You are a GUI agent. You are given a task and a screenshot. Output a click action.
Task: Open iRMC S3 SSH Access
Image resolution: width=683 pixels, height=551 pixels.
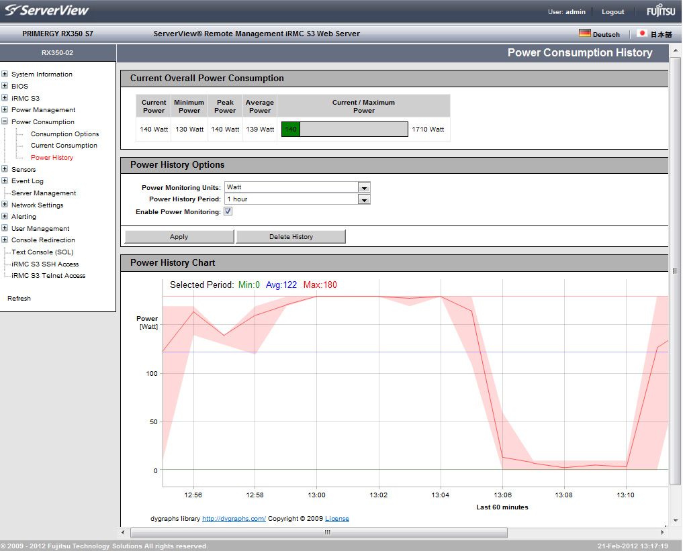pyautogui.click(x=45, y=264)
